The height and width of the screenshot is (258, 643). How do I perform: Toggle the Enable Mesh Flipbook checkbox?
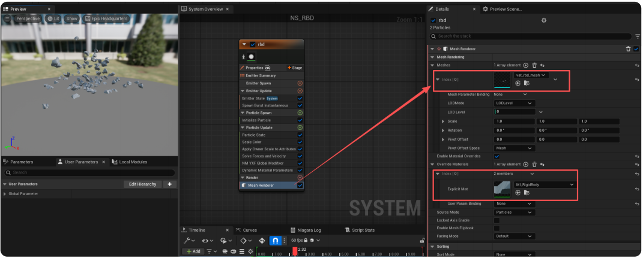[x=497, y=228]
